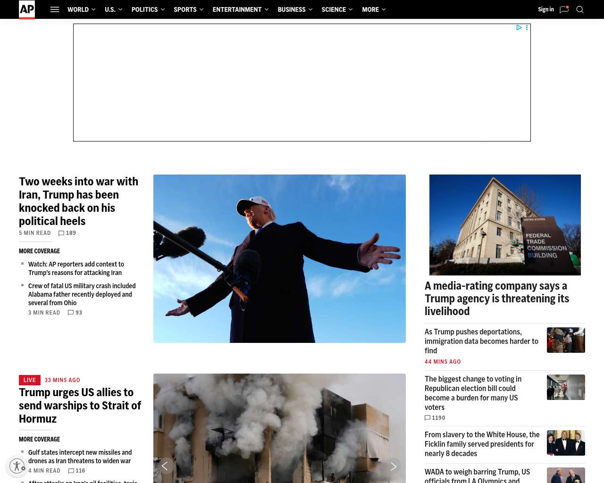Open the ad options three-dot icon
The width and height of the screenshot is (604, 483).
(527, 28)
